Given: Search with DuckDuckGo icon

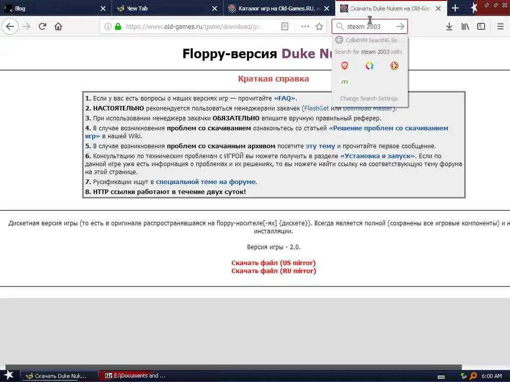Looking at the screenshot, I should 394,66.
